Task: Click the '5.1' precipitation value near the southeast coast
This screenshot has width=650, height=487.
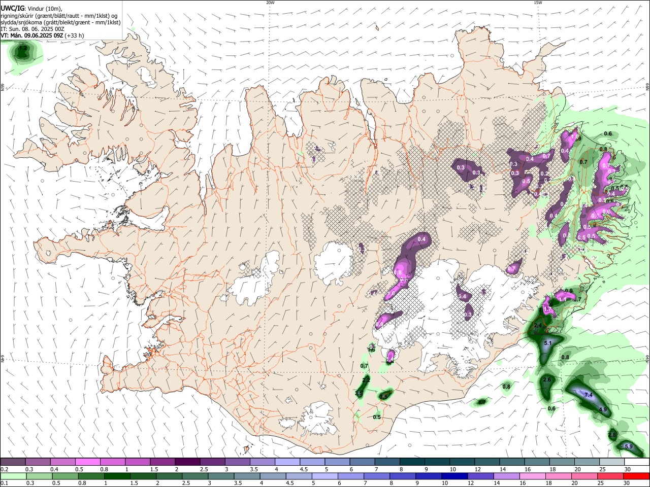Action: coord(548,343)
